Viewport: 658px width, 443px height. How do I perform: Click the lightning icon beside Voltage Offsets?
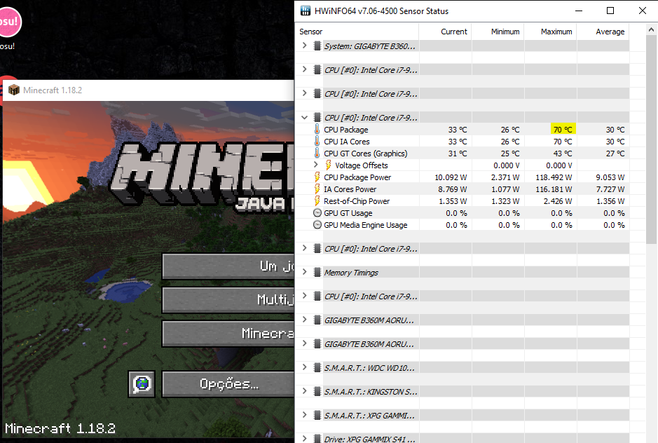(x=328, y=165)
